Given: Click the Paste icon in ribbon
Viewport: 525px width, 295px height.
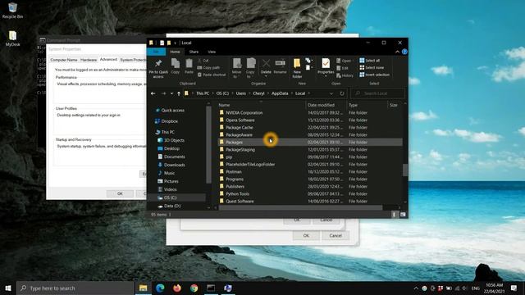Looking at the screenshot, I should (x=189, y=66).
